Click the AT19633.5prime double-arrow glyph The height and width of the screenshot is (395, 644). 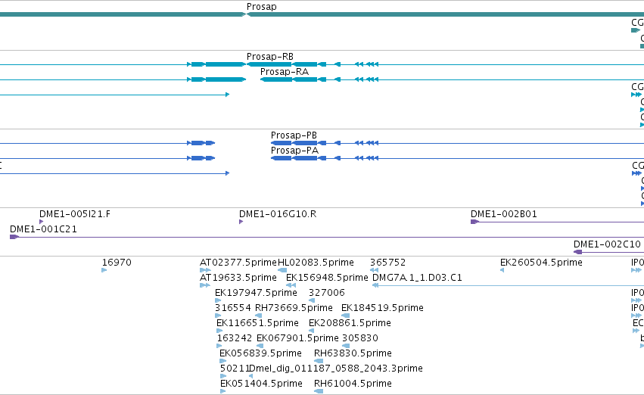[x=204, y=285]
